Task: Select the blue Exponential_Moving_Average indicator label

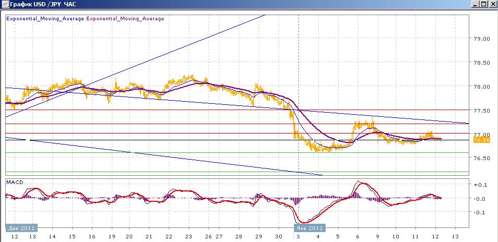Action: pos(45,19)
